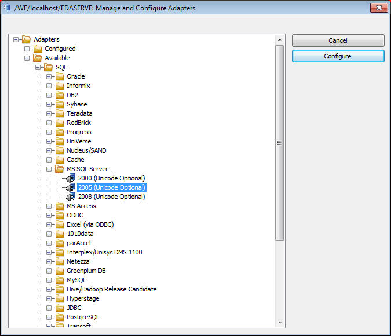Click the Progress folder icon
The width and height of the screenshot is (391, 336).
pos(60,132)
